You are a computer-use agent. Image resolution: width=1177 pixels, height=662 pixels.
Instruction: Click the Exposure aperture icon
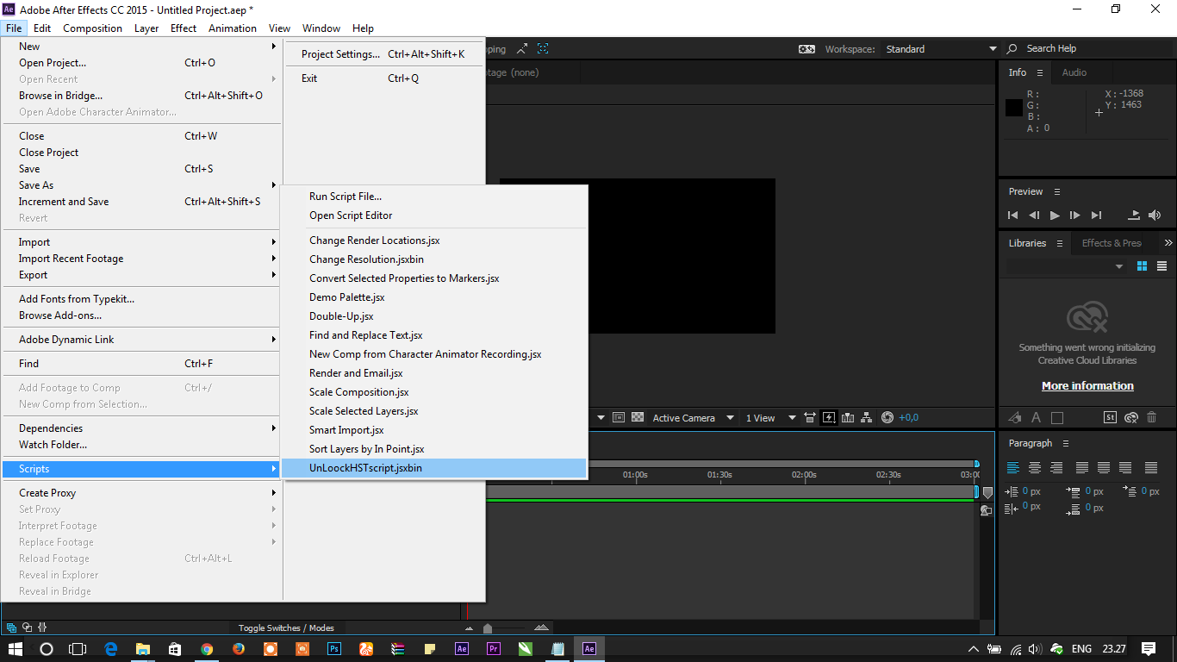click(x=887, y=417)
